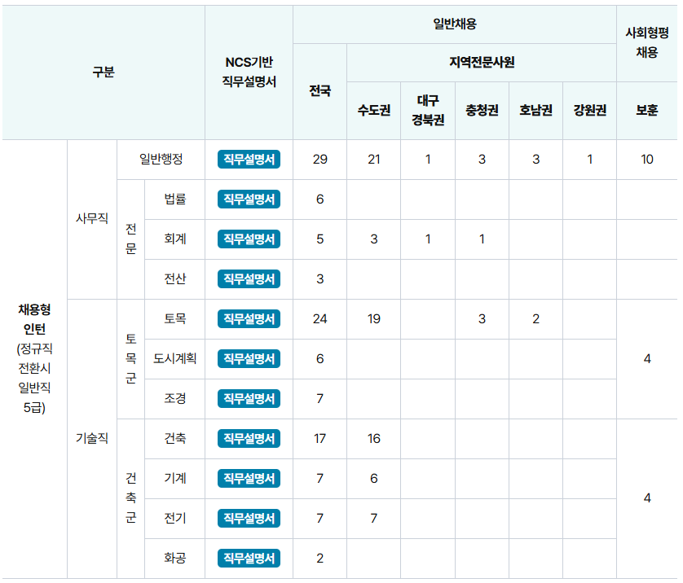683x583 pixels.
Task: Select the 지역전문사원 header cell
Action: [482, 63]
